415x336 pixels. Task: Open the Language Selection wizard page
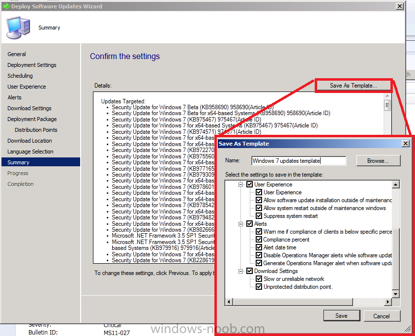pyautogui.click(x=30, y=152)
